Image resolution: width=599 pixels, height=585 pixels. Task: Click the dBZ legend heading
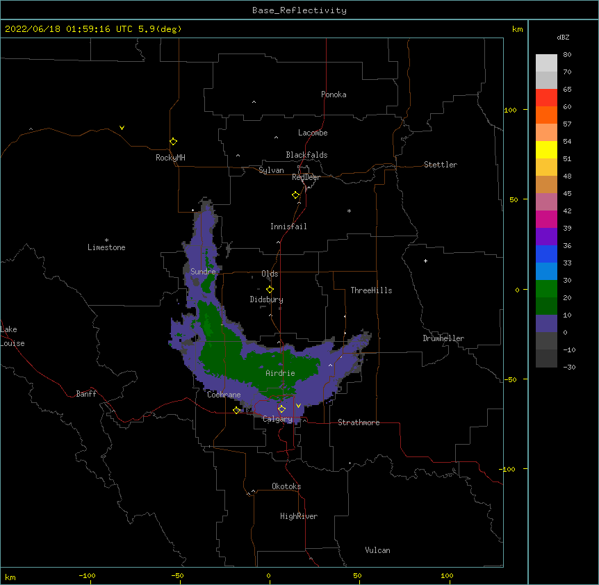(563, 38)
